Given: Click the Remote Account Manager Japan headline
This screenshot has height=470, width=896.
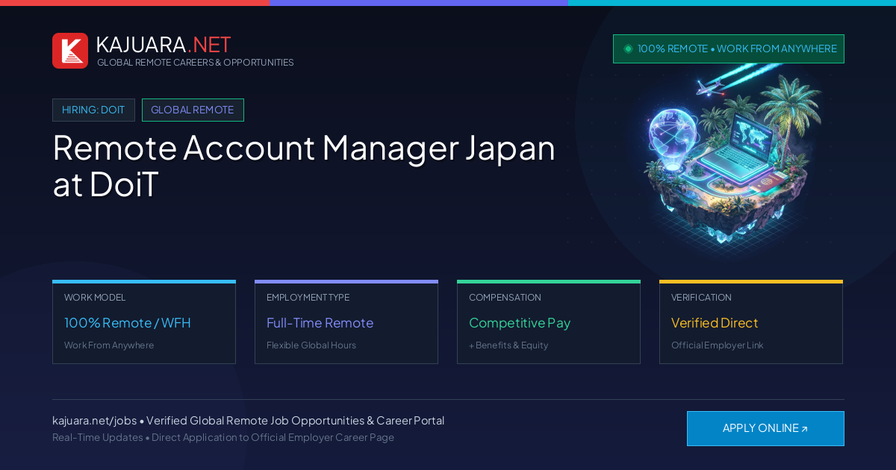Looking at the screenshot, I should pyautogui.click(x=304, y=166).
